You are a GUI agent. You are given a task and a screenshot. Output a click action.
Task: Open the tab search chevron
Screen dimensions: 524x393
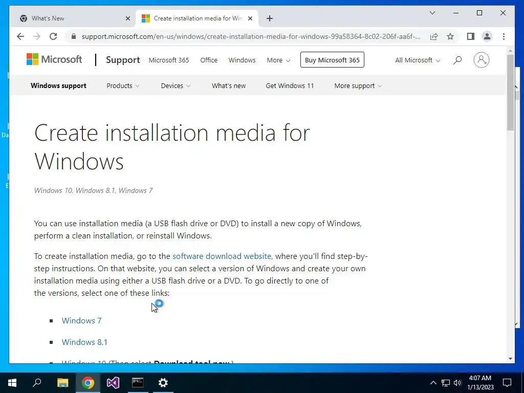click(432, 13)
